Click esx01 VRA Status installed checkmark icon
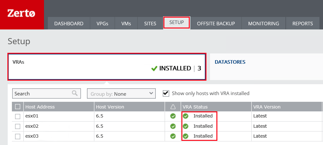This screenshot has height=145, width=323. [x=186, y=116]
